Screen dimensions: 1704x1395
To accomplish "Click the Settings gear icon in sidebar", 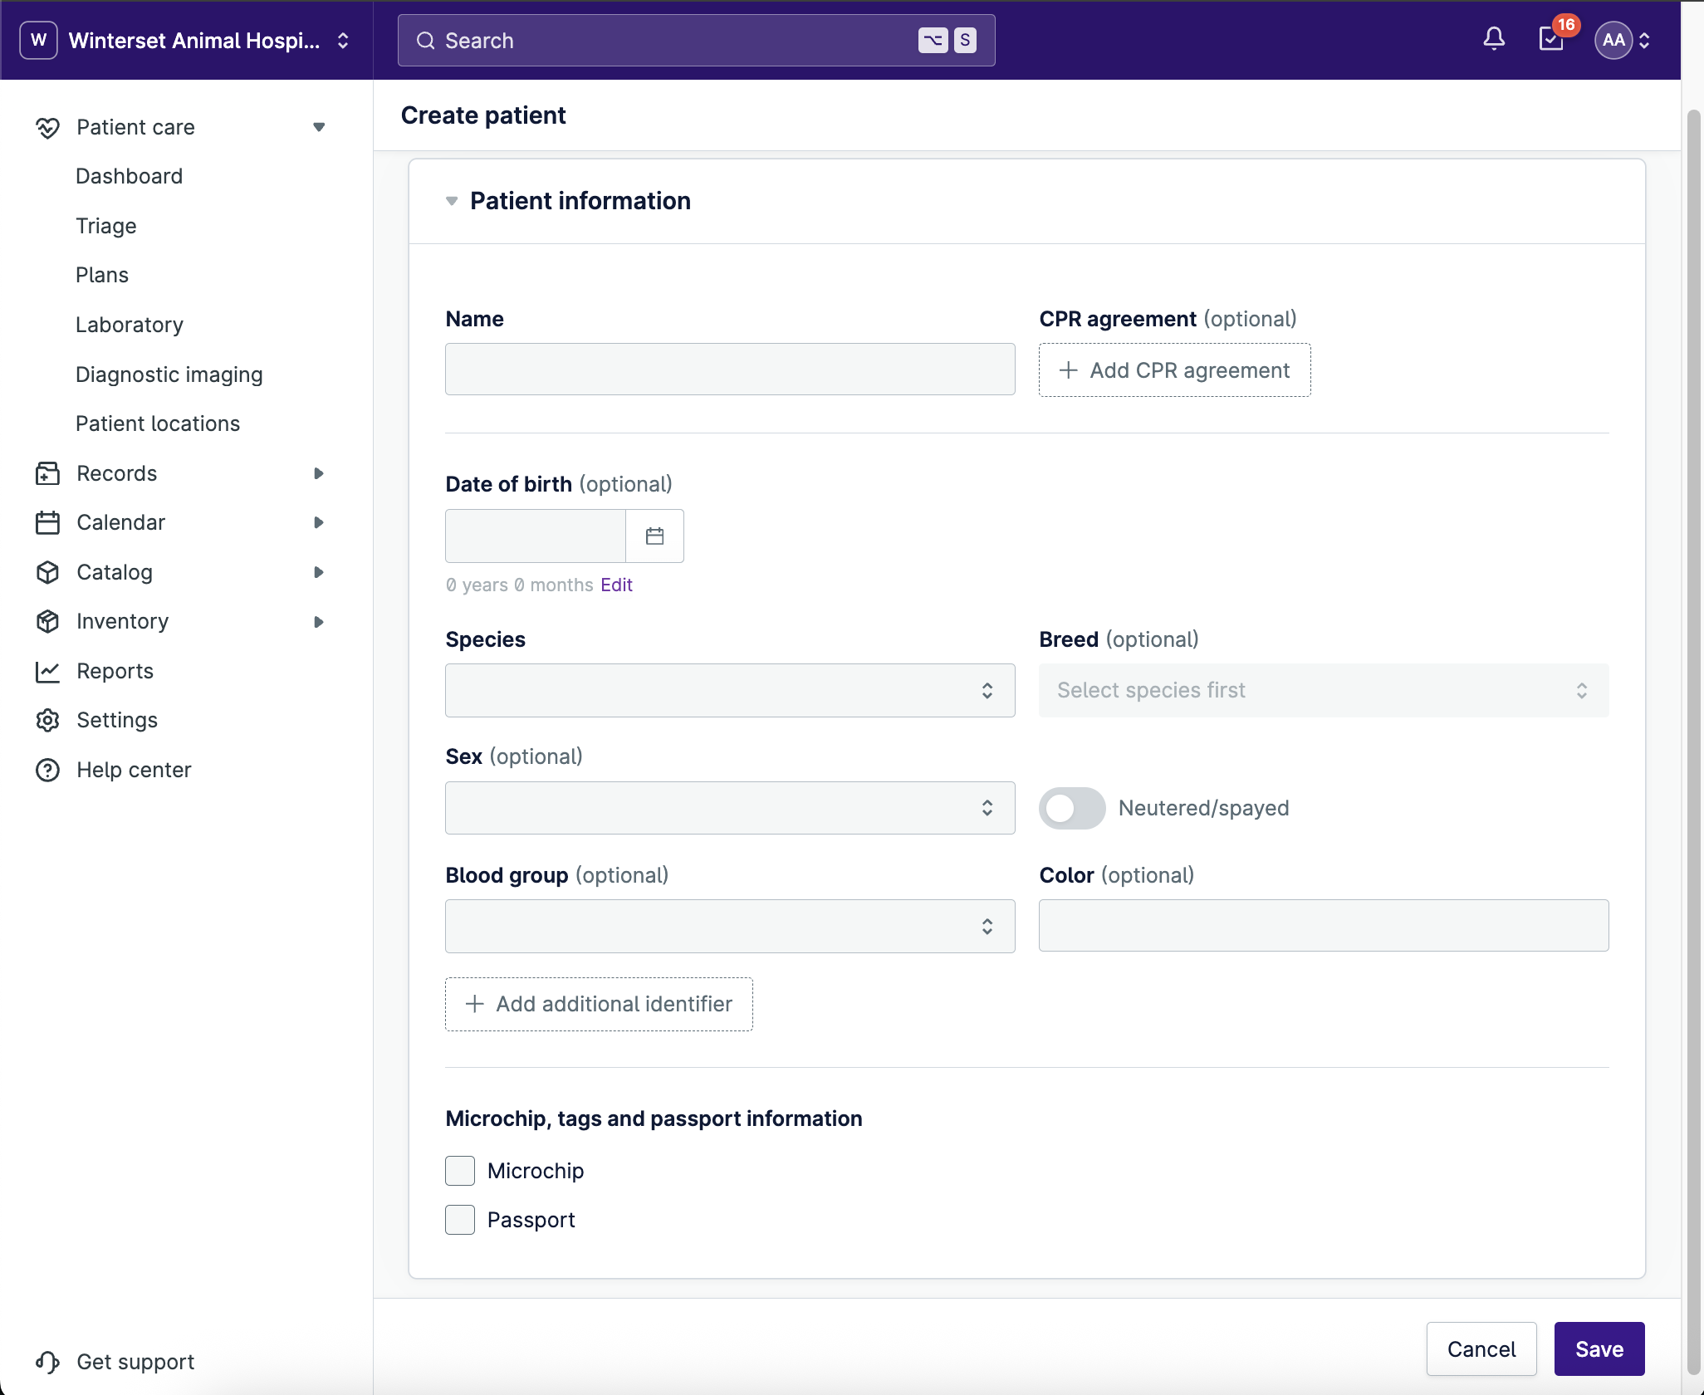I will tap(47, 720).
